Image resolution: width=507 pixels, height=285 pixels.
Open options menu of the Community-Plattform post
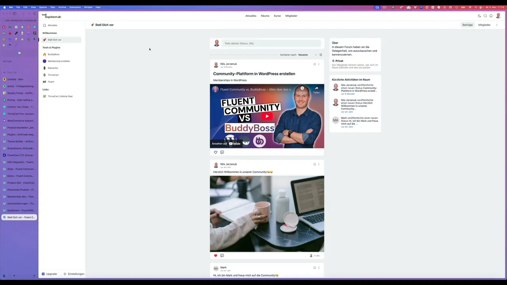318,64
